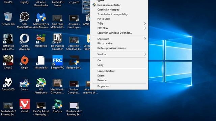Choose Pin to taskbar
This screenshot has width=216, height=121.
click(119, 43)
